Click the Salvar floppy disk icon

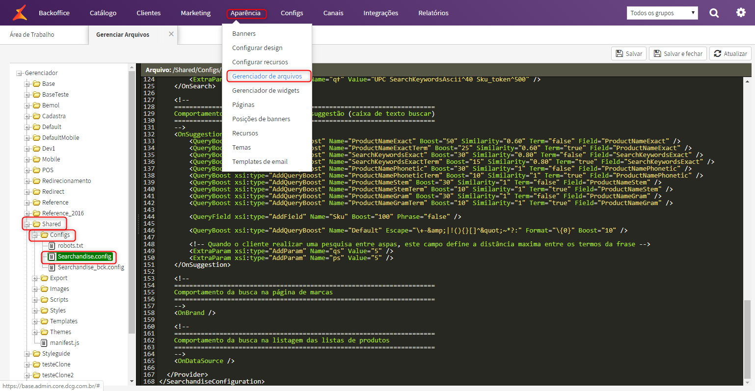pos(620,53)
